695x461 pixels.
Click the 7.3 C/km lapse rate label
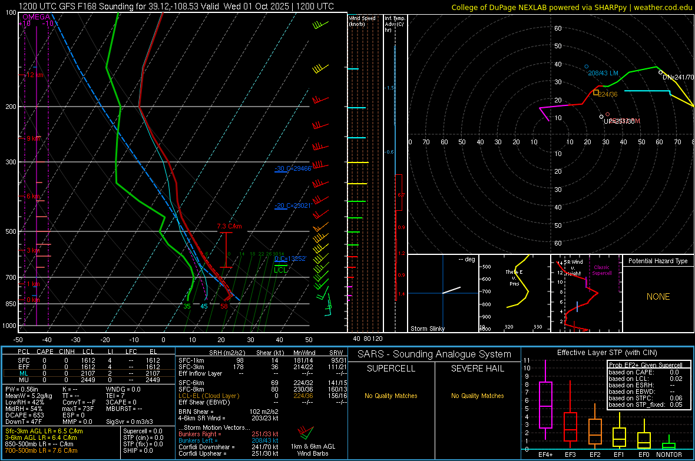(229, 226)
